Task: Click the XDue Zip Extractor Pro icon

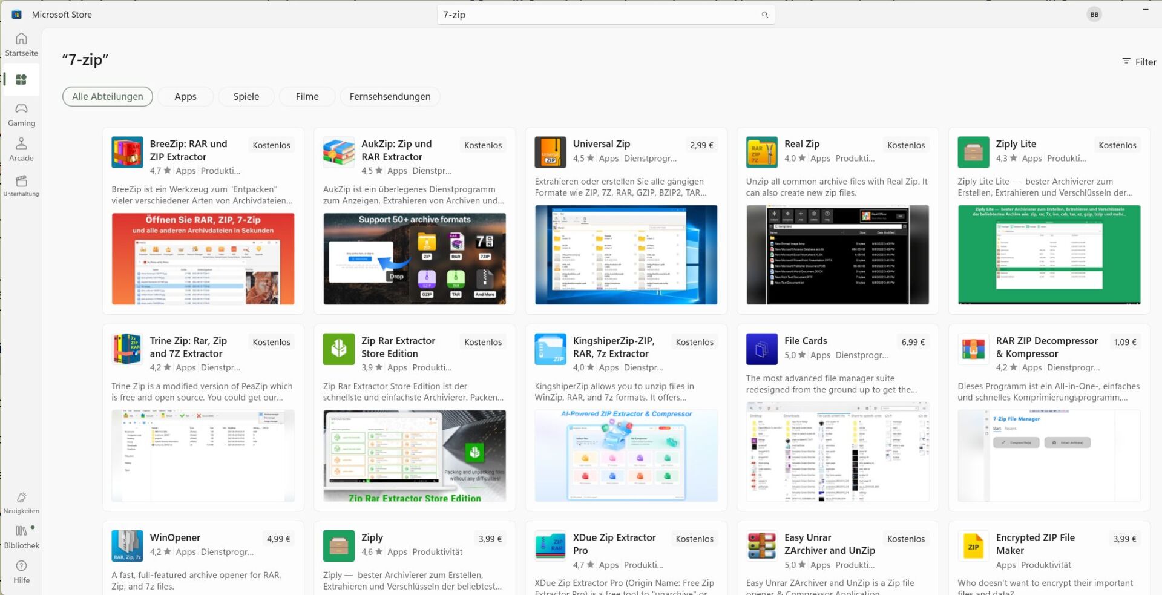Action: (550, 545)
